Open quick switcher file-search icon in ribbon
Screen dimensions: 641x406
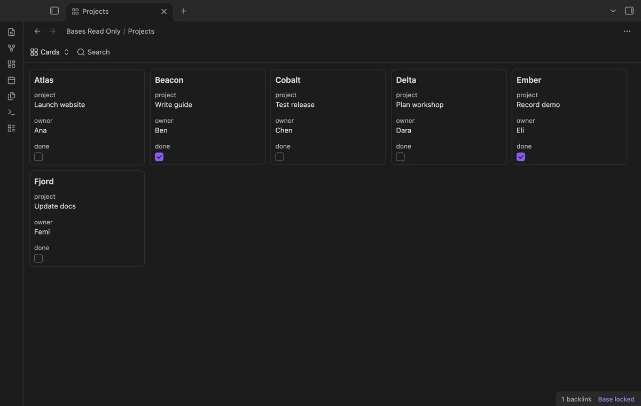pos(11,32)
